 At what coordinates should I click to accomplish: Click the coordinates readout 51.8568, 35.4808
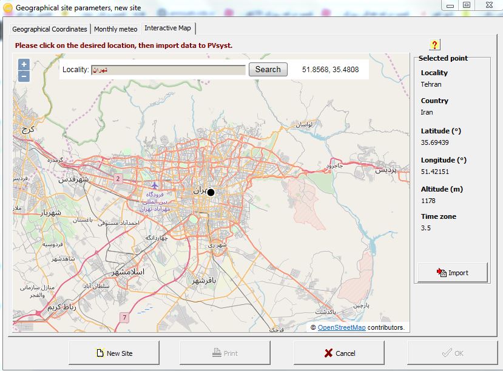point(331,70)
